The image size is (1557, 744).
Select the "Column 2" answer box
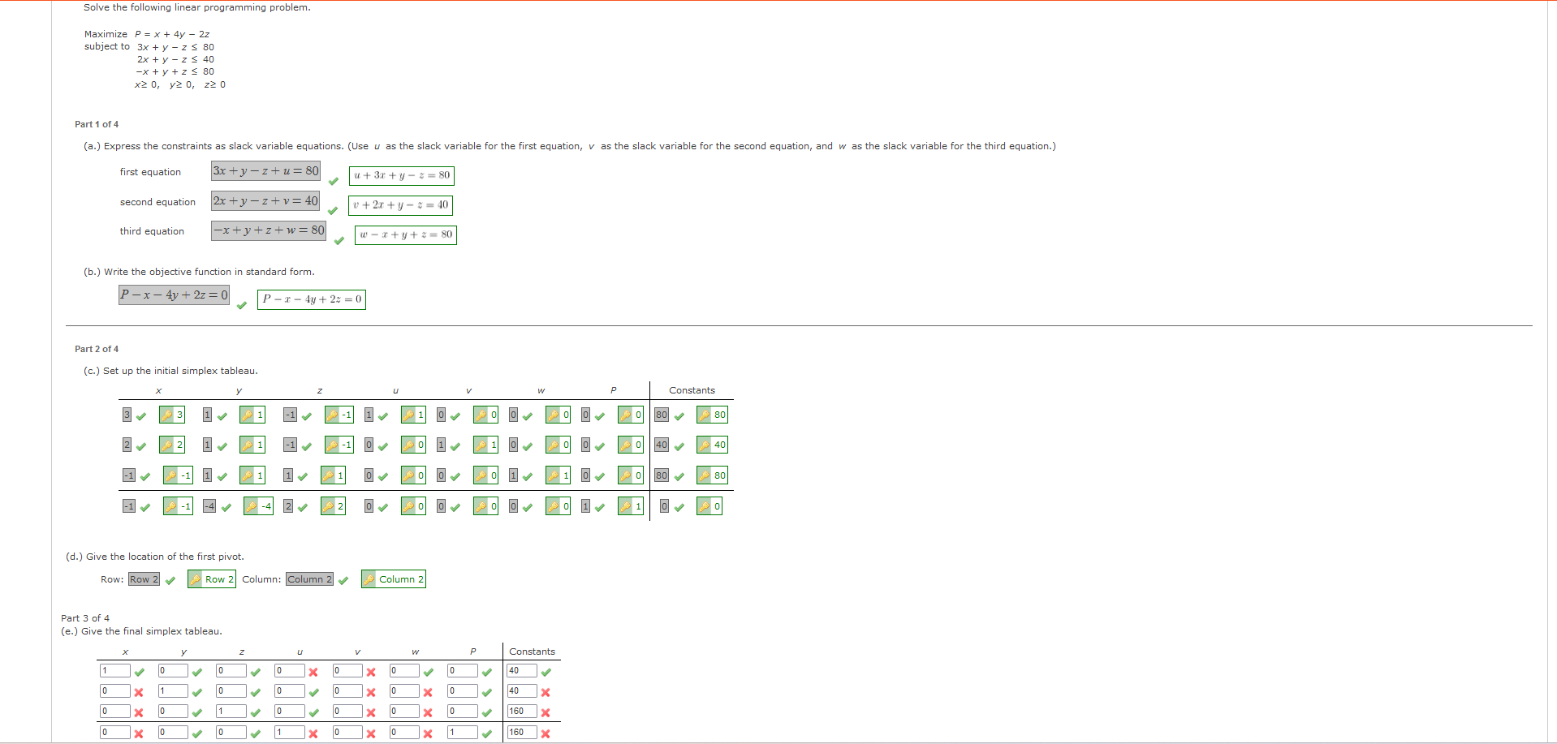(x=309, y=579)
